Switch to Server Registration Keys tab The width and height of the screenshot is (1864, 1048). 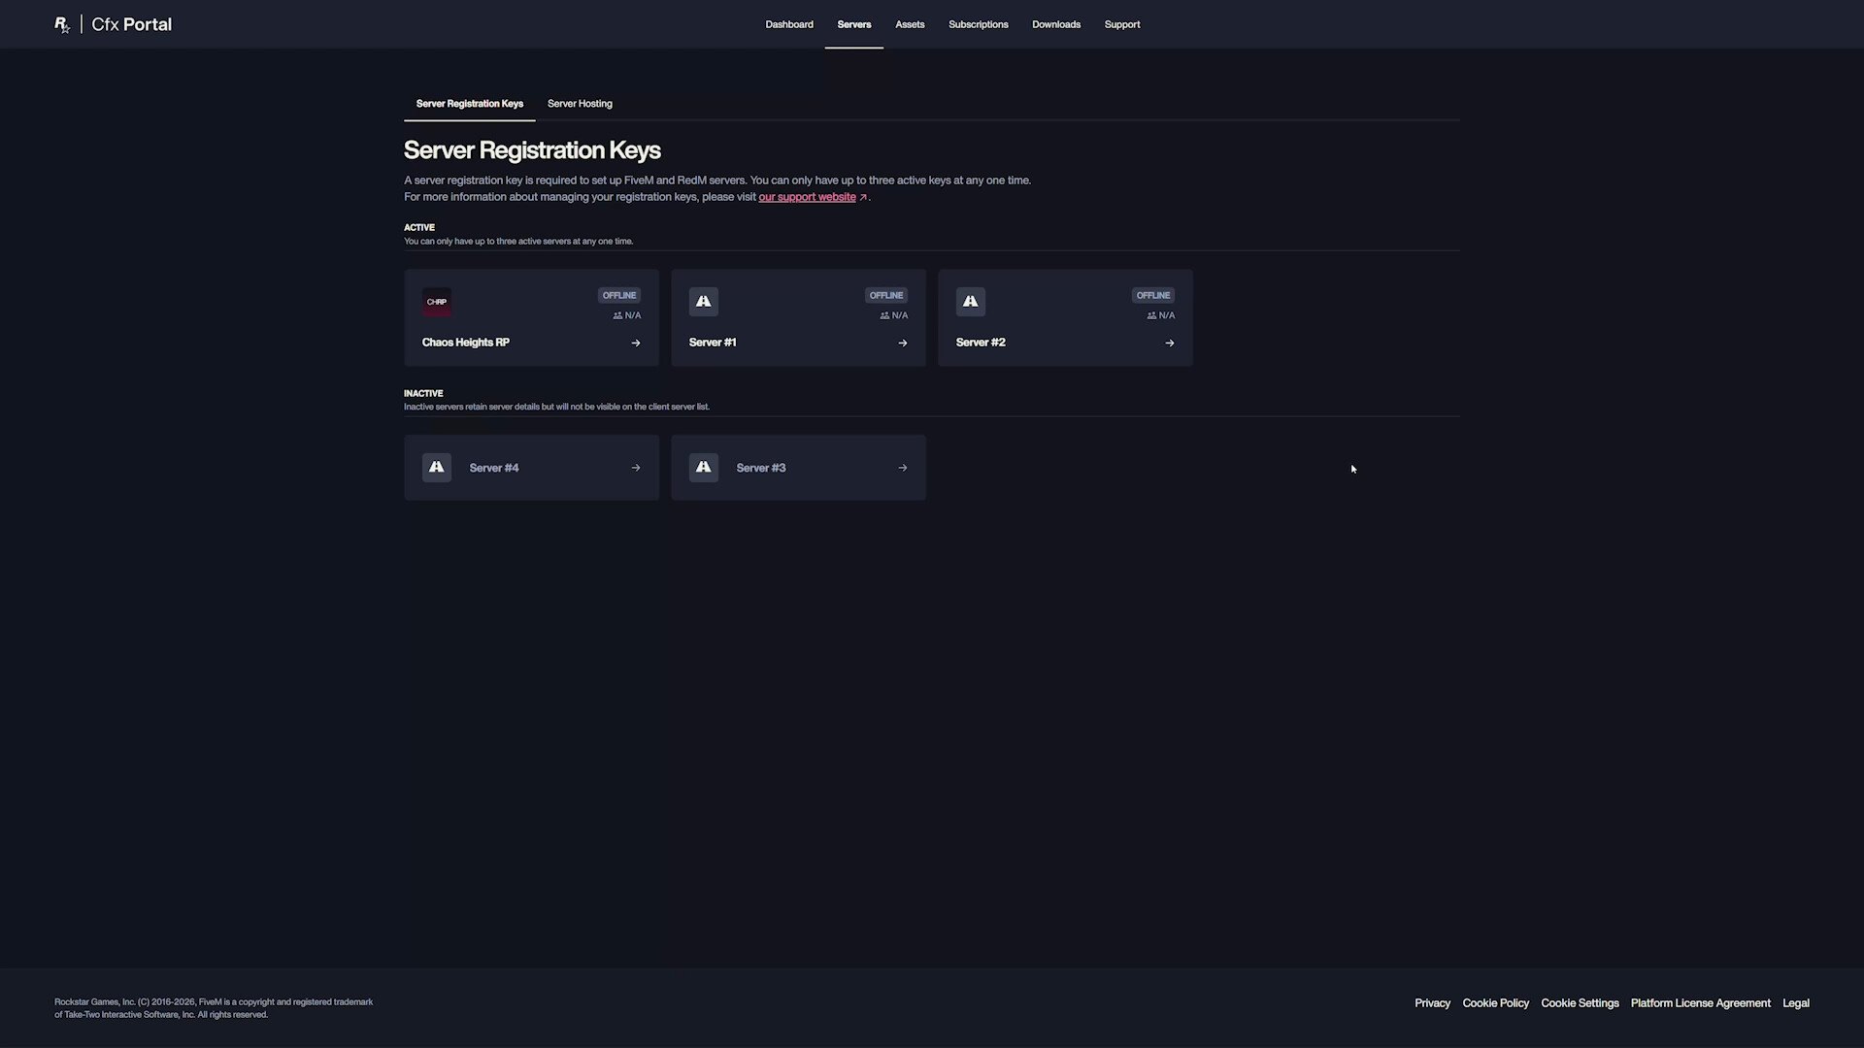(x=470, y=104)
